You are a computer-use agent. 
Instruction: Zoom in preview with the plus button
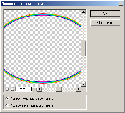tap(12, 89)
